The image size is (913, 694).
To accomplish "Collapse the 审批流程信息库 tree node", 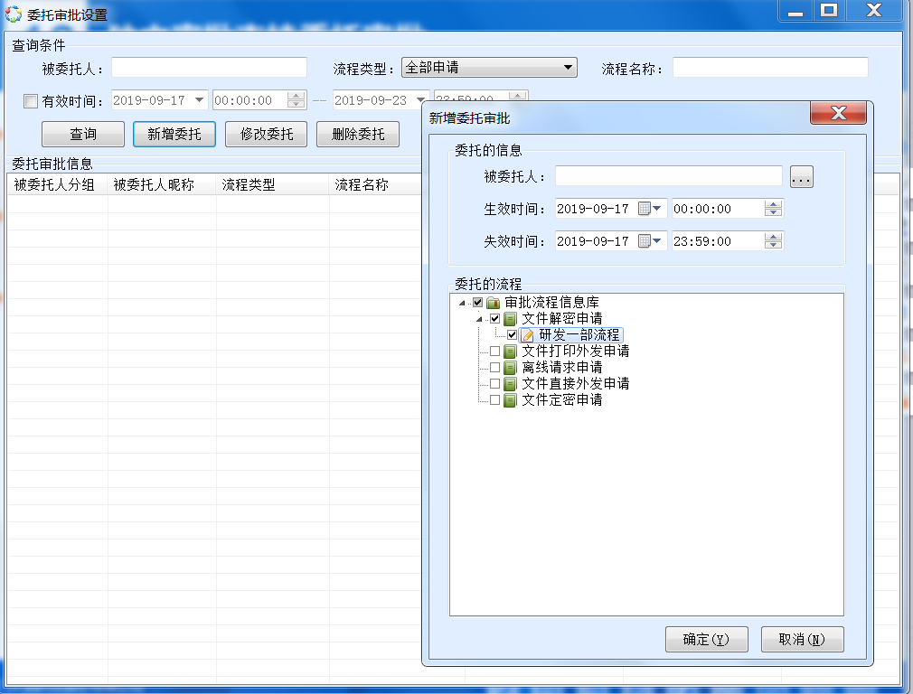I will (x=462, y=303).
